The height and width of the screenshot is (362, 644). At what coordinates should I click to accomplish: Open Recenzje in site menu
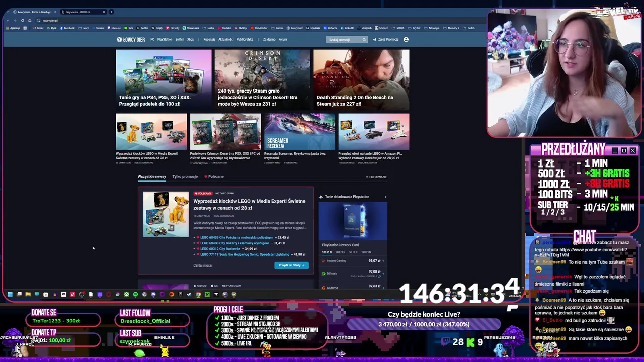coord(209,39)
